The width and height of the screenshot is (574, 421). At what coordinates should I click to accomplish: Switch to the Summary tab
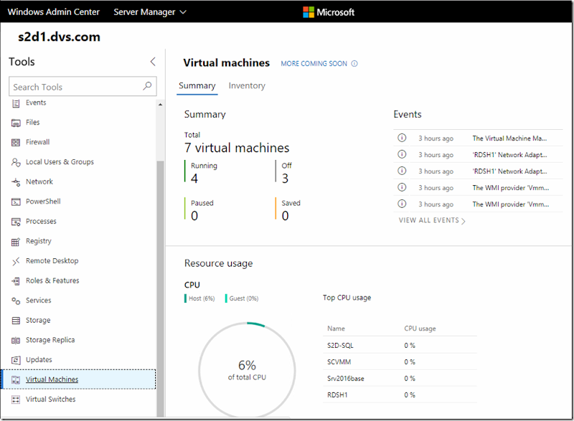(x=197, y=85)
